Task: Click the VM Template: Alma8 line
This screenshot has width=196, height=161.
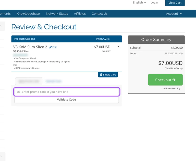Action: [25, 58]
